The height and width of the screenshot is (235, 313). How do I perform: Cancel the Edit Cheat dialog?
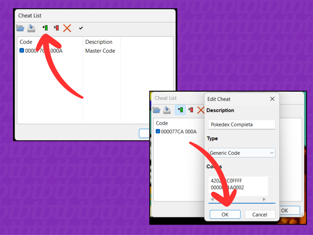tap(260, 214)
